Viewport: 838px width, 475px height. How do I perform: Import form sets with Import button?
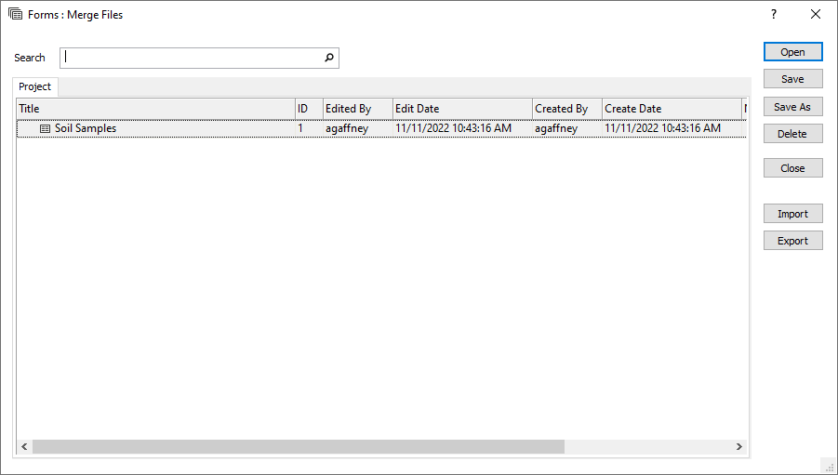[792, 214]
